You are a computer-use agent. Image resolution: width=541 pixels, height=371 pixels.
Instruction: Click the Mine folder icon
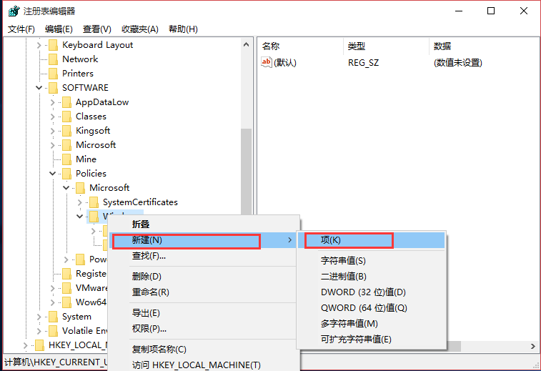click(66, 159)
